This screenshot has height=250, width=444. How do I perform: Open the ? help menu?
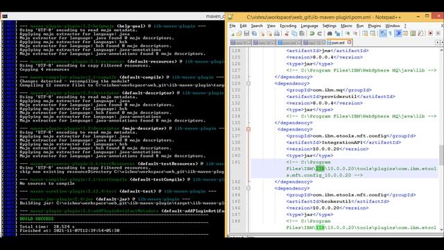pyautogui.click(x=405, y=26)
